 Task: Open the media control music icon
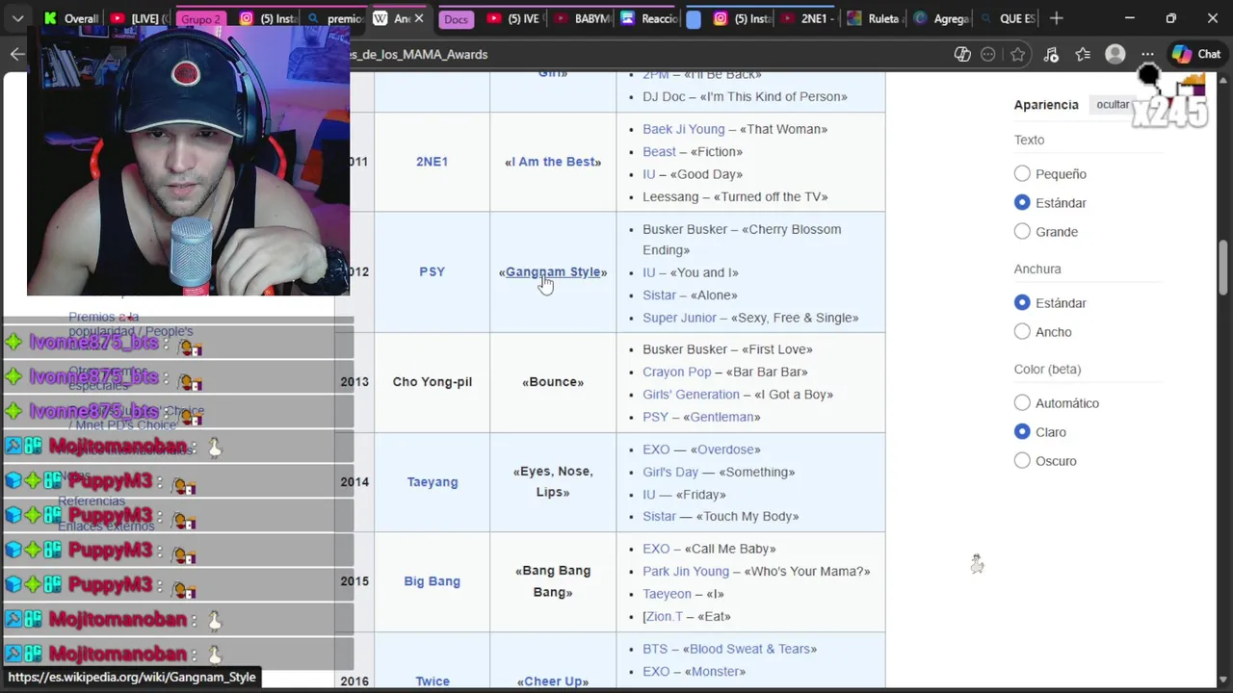[1051, 54]
